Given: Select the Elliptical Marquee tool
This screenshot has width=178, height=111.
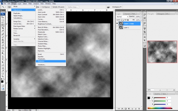Looking at the screenshot, I should (3, 20).
